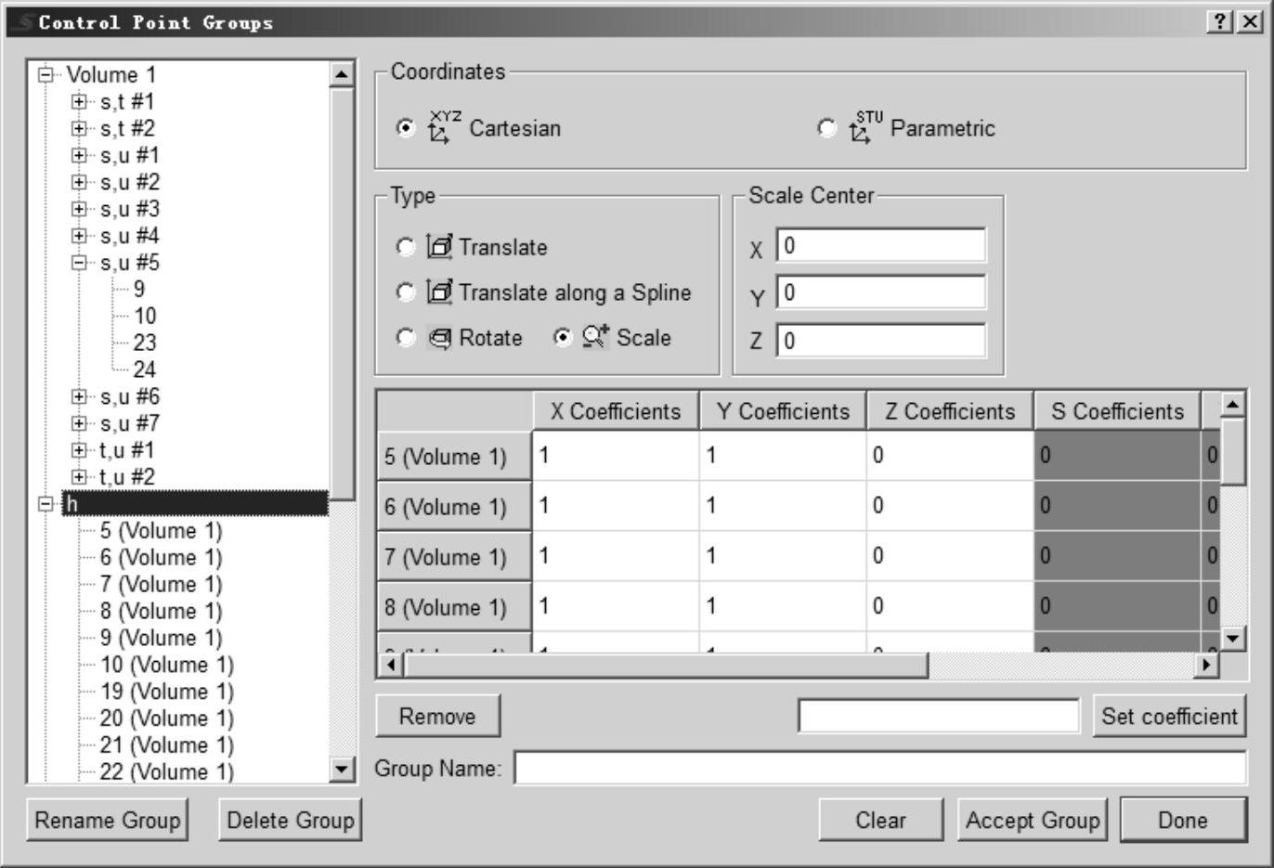Image resolution: width=1274 pixels, height=868 pixels.
Task: Select 22 (Volume 1) in h group
Action: tap(167, 771)
